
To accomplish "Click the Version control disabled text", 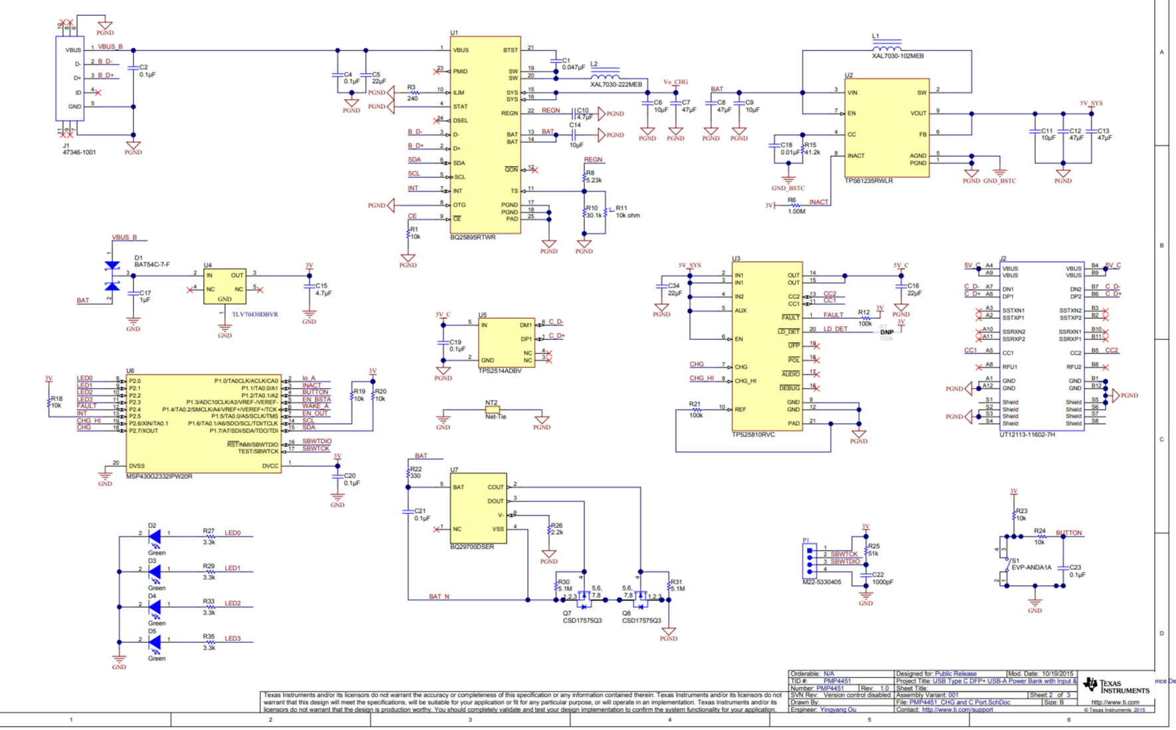I will click(x=857, y=695).
